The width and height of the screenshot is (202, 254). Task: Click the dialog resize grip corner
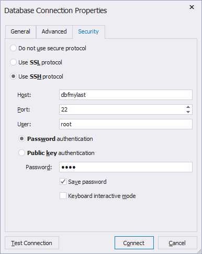[x=199, y=251]
